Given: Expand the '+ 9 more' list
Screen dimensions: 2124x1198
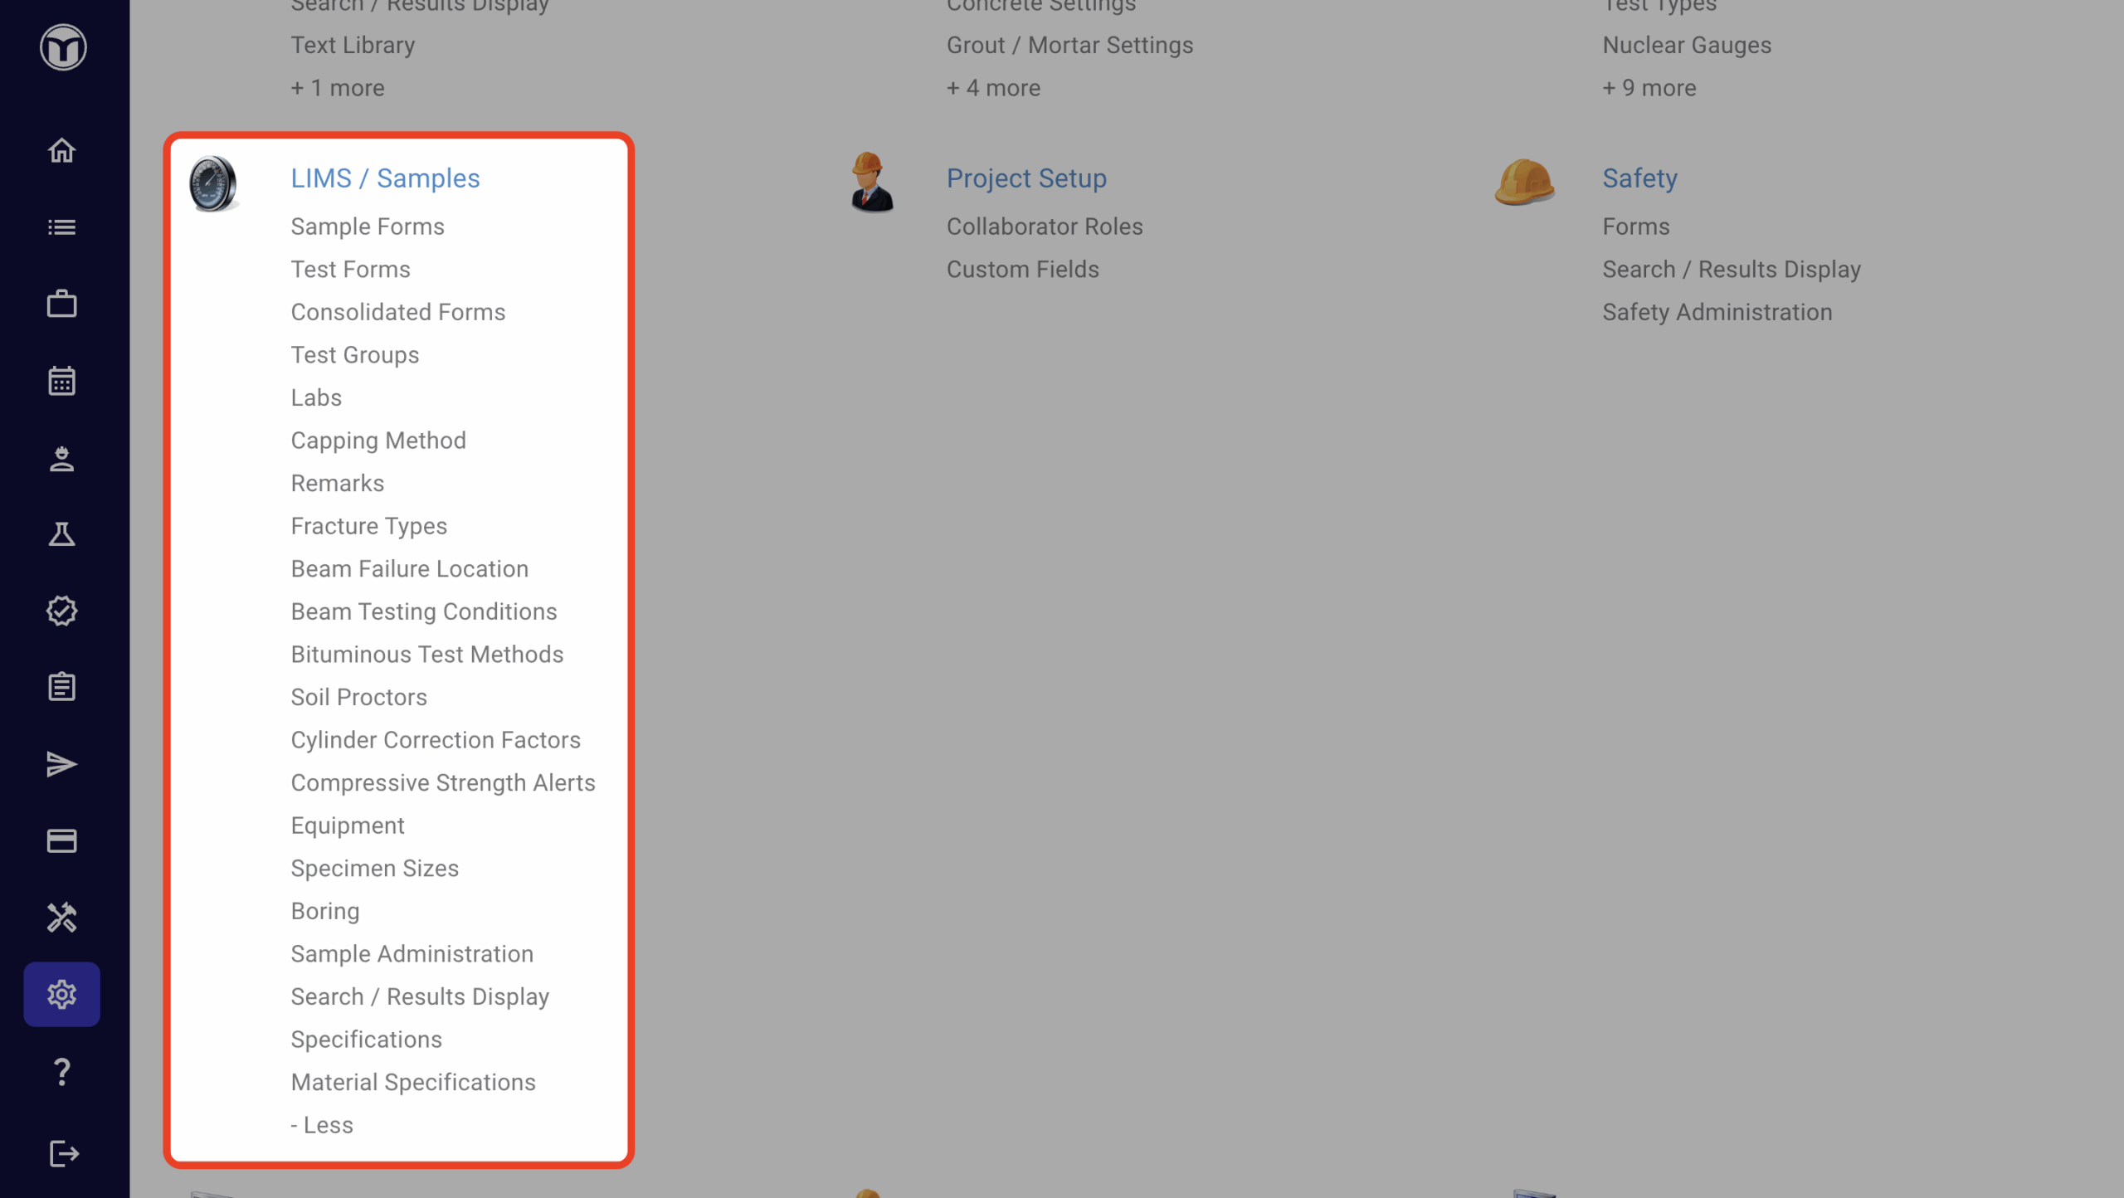Looking at the screenshot, I should pos(1649,88).
